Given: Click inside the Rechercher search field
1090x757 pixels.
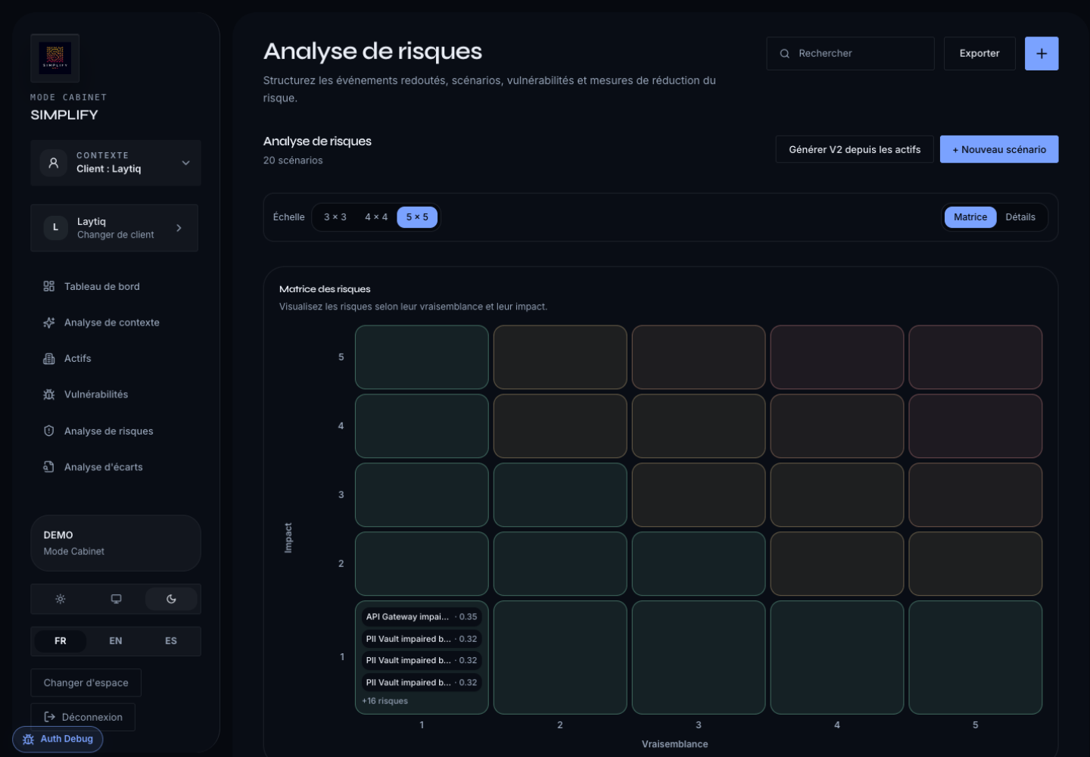Looking at the screenshot, I should 851,54.
